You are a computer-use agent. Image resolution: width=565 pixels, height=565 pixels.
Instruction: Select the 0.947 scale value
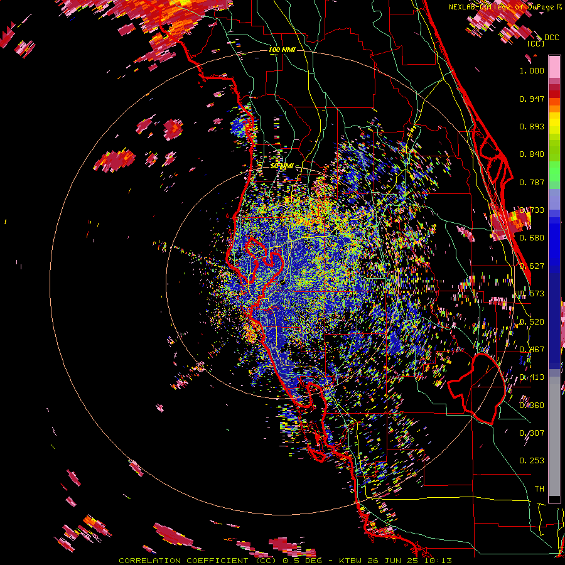tap(532, 99)
